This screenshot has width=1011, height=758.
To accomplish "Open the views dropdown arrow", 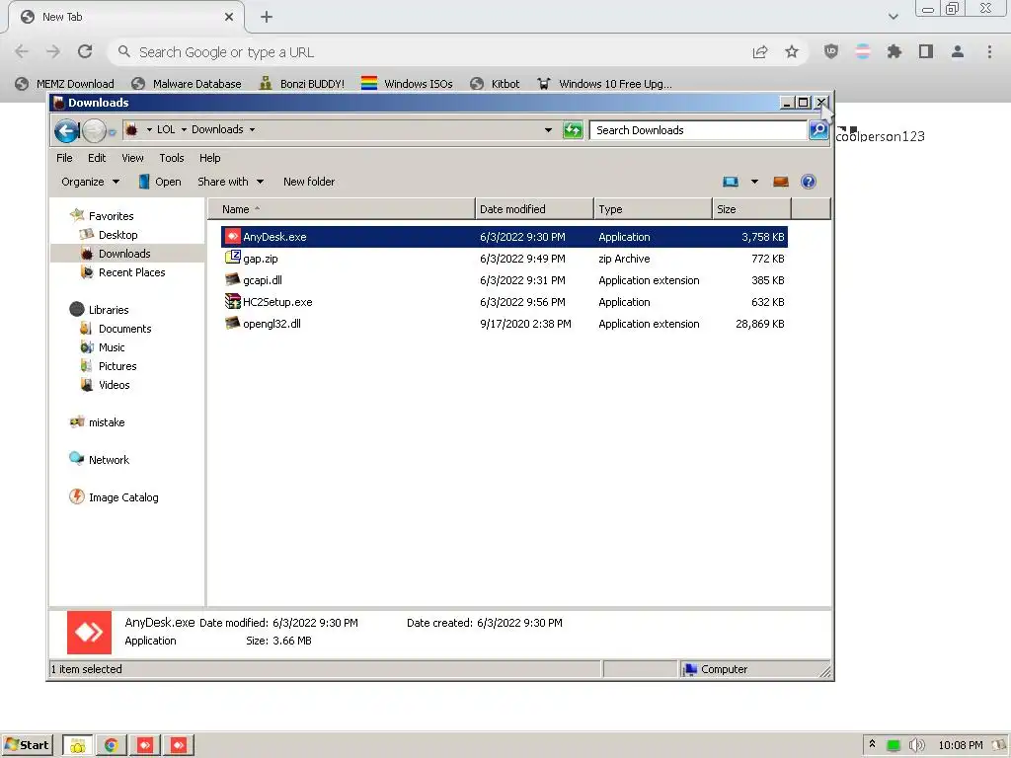I will (754, 182).
